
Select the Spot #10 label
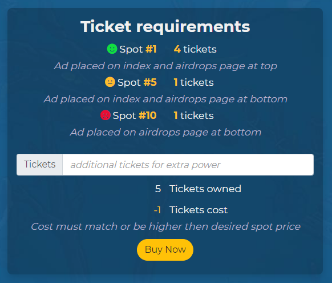pos(135,115)
